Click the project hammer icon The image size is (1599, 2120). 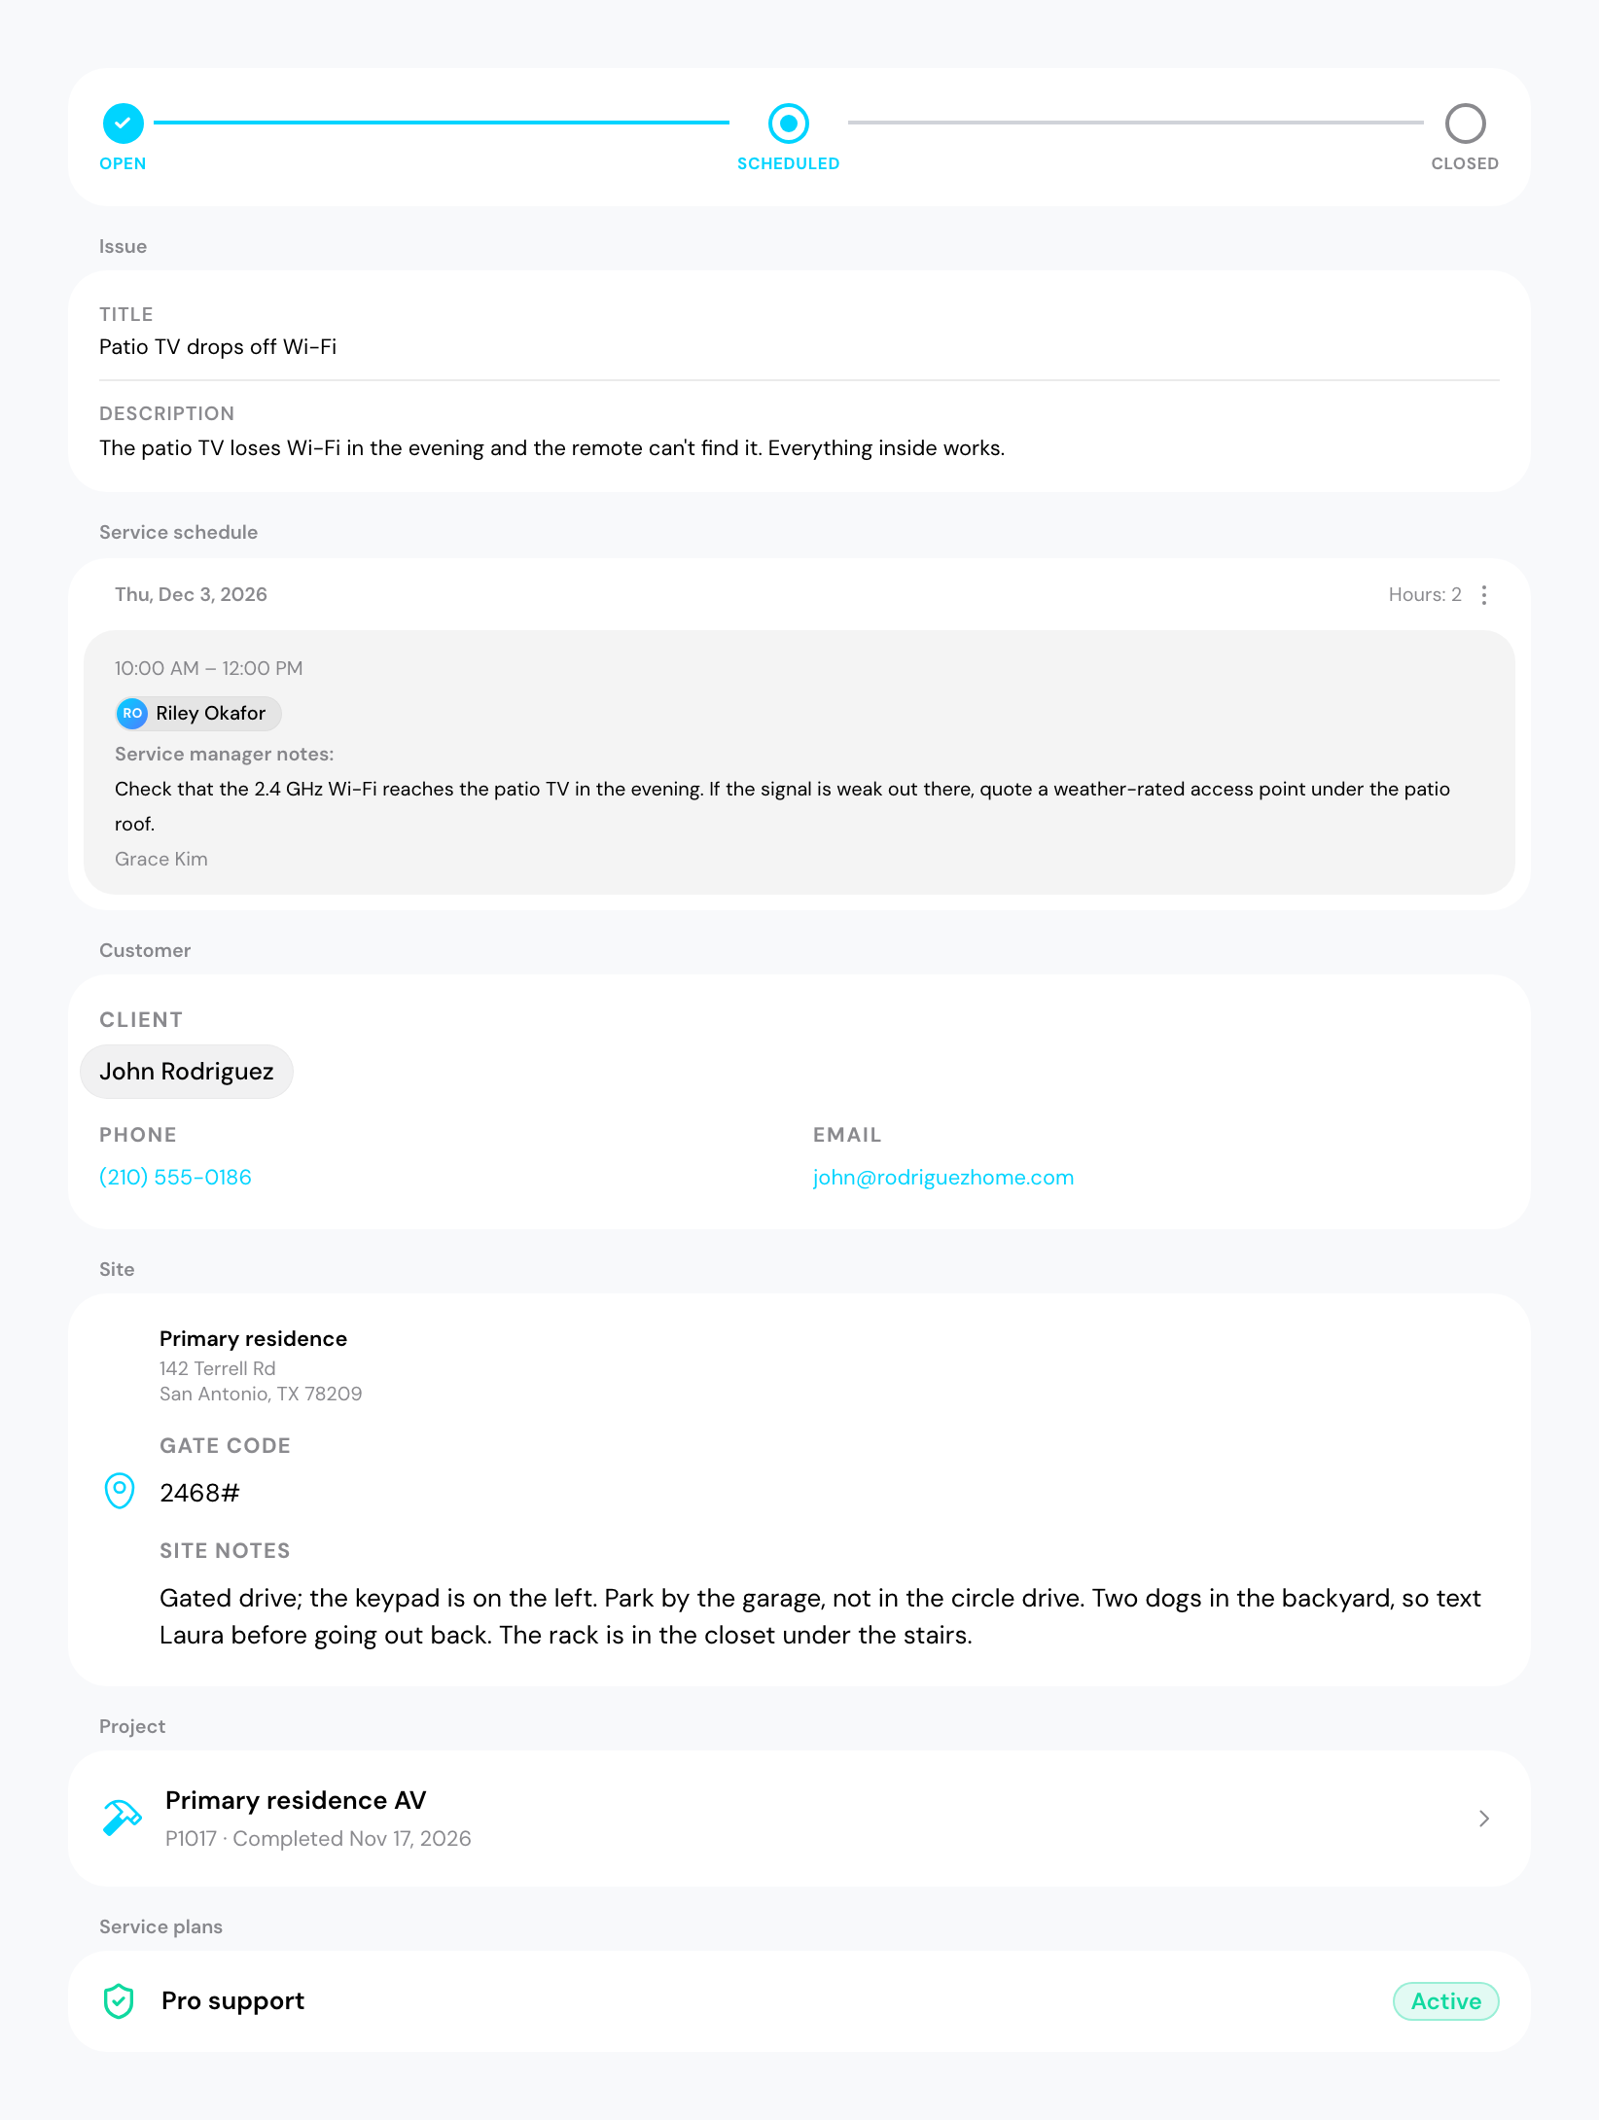(x=123, y=1818)
